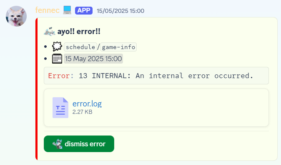Select the 15/05/2025 15:00 message timestamp
281x165 pixels.
[x=120, y=11]
